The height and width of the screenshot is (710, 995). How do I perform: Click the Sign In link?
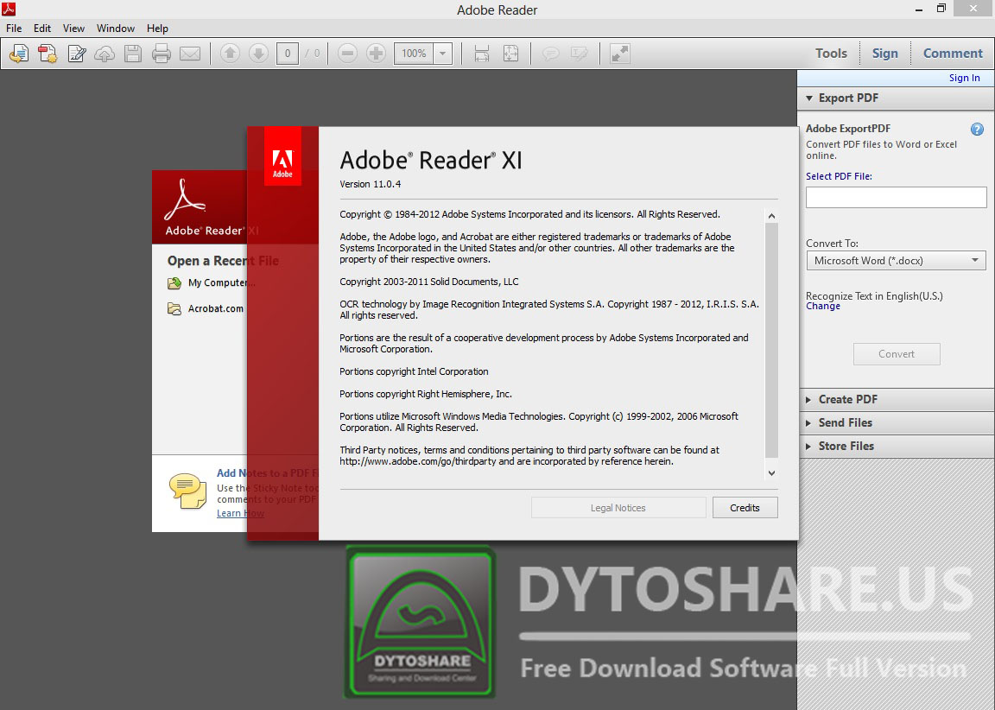click(x=965, y=78)
